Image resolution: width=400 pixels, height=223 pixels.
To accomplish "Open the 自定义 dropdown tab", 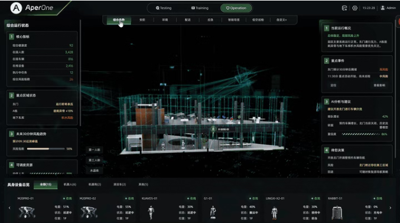I will tap(282, 20).
